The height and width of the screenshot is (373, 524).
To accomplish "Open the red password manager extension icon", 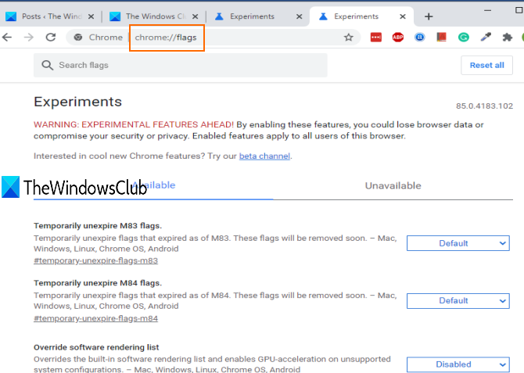I will (376, 37).
